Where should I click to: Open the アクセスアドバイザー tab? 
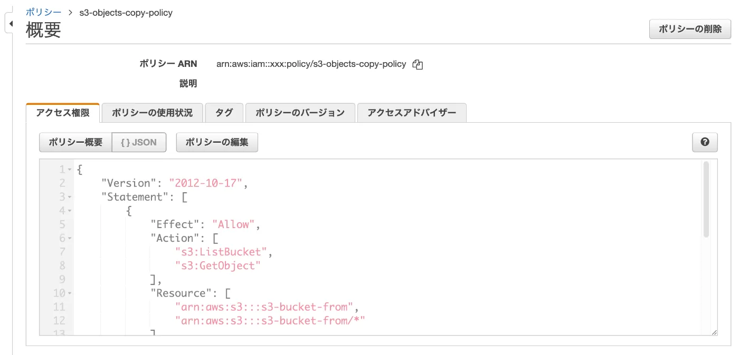[x=412, y=113]
